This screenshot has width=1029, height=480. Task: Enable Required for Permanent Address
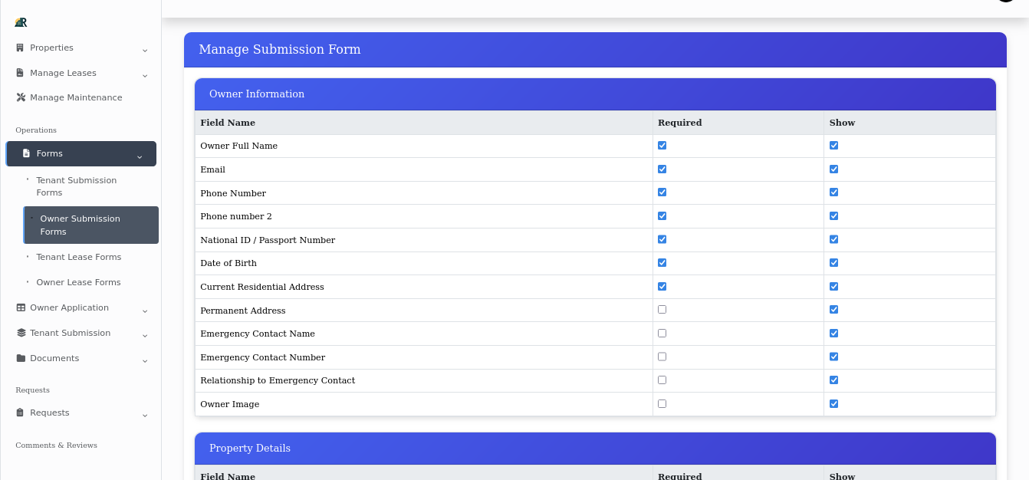[662, 309]
